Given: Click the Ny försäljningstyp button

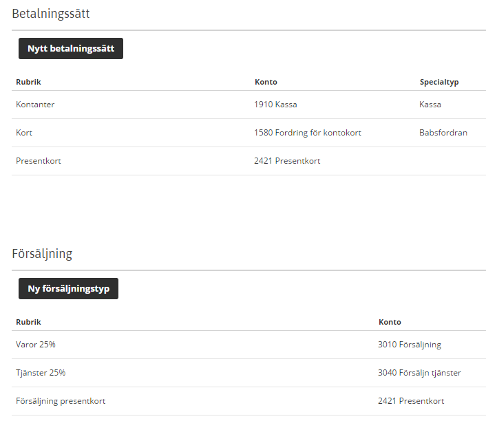Looking at the screenshot, I should (68, 289).
